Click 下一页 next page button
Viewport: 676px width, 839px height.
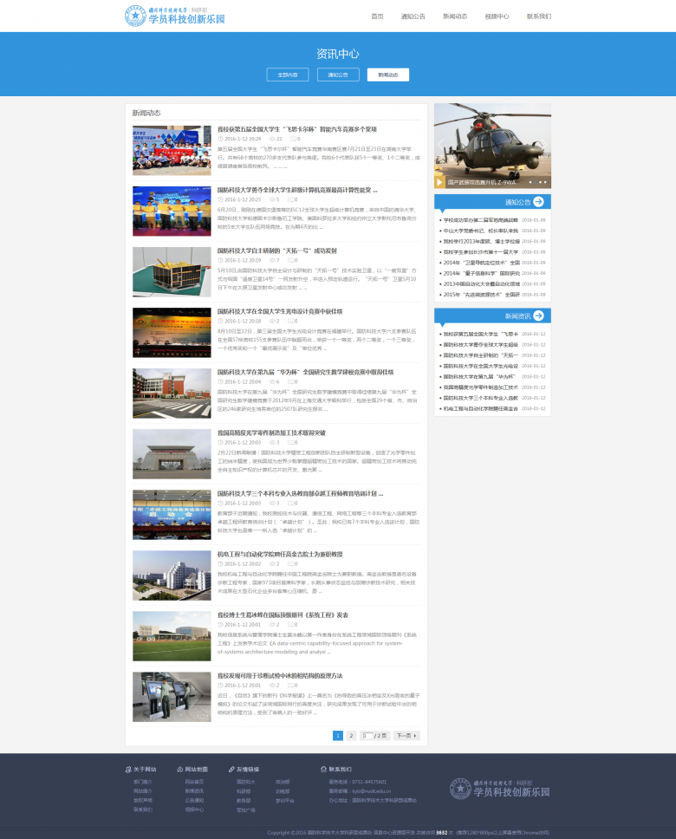(406, 735)
